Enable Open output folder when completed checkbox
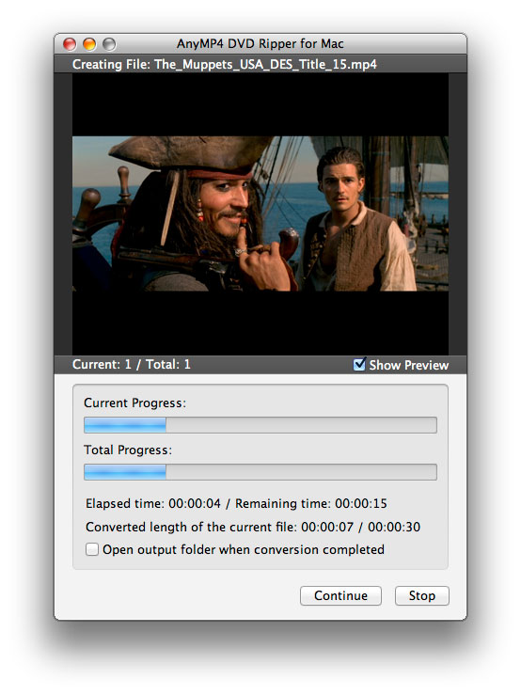The height and width of the screenshot is (695, 521). point(92,549)
